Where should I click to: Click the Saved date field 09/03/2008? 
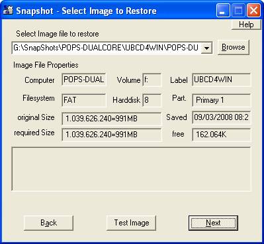click(222, 117)
